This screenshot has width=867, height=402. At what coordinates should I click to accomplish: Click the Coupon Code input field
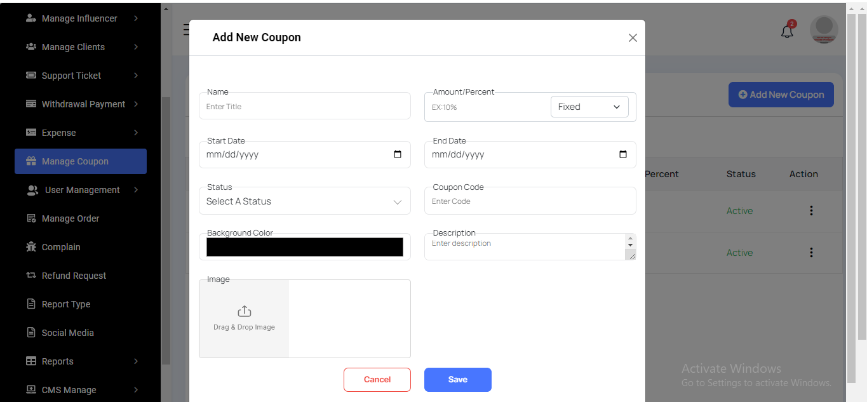coord(530,201)
